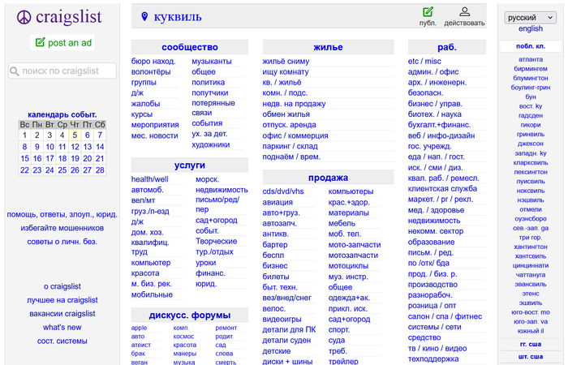Open вакансии craigslist link

62,314
